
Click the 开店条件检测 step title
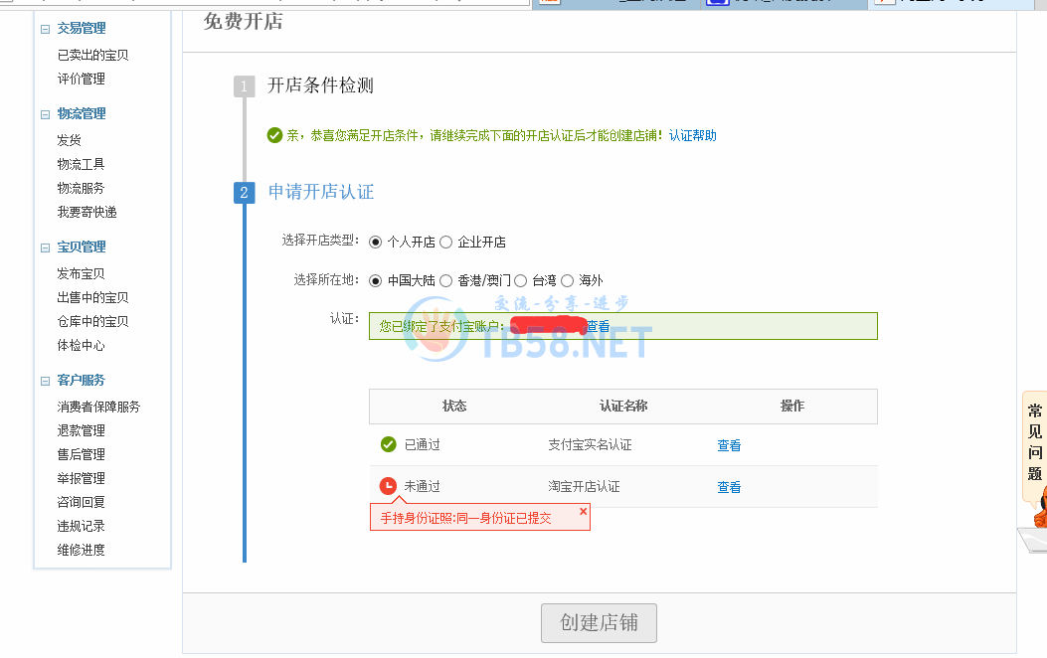(320, 85)
